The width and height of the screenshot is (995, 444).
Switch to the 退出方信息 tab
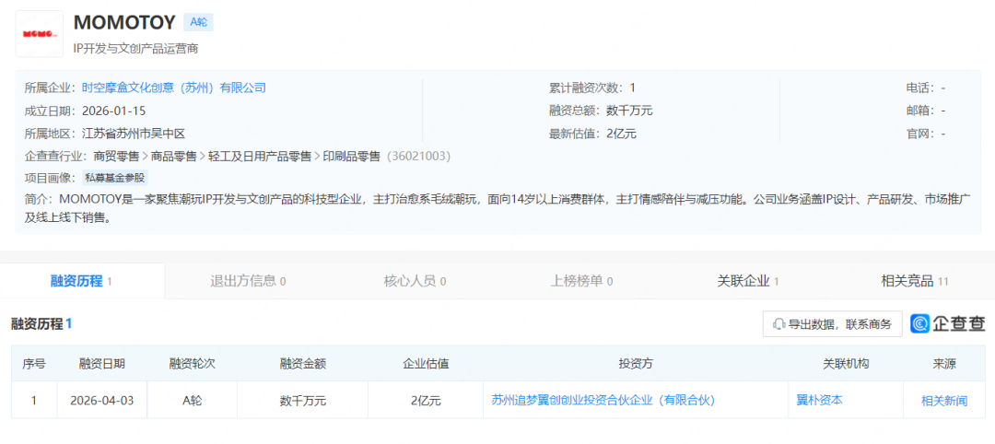point(248,281)
